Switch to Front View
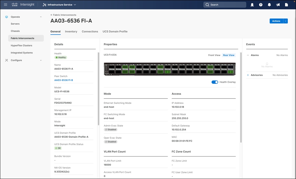 (x=214, y=55)
